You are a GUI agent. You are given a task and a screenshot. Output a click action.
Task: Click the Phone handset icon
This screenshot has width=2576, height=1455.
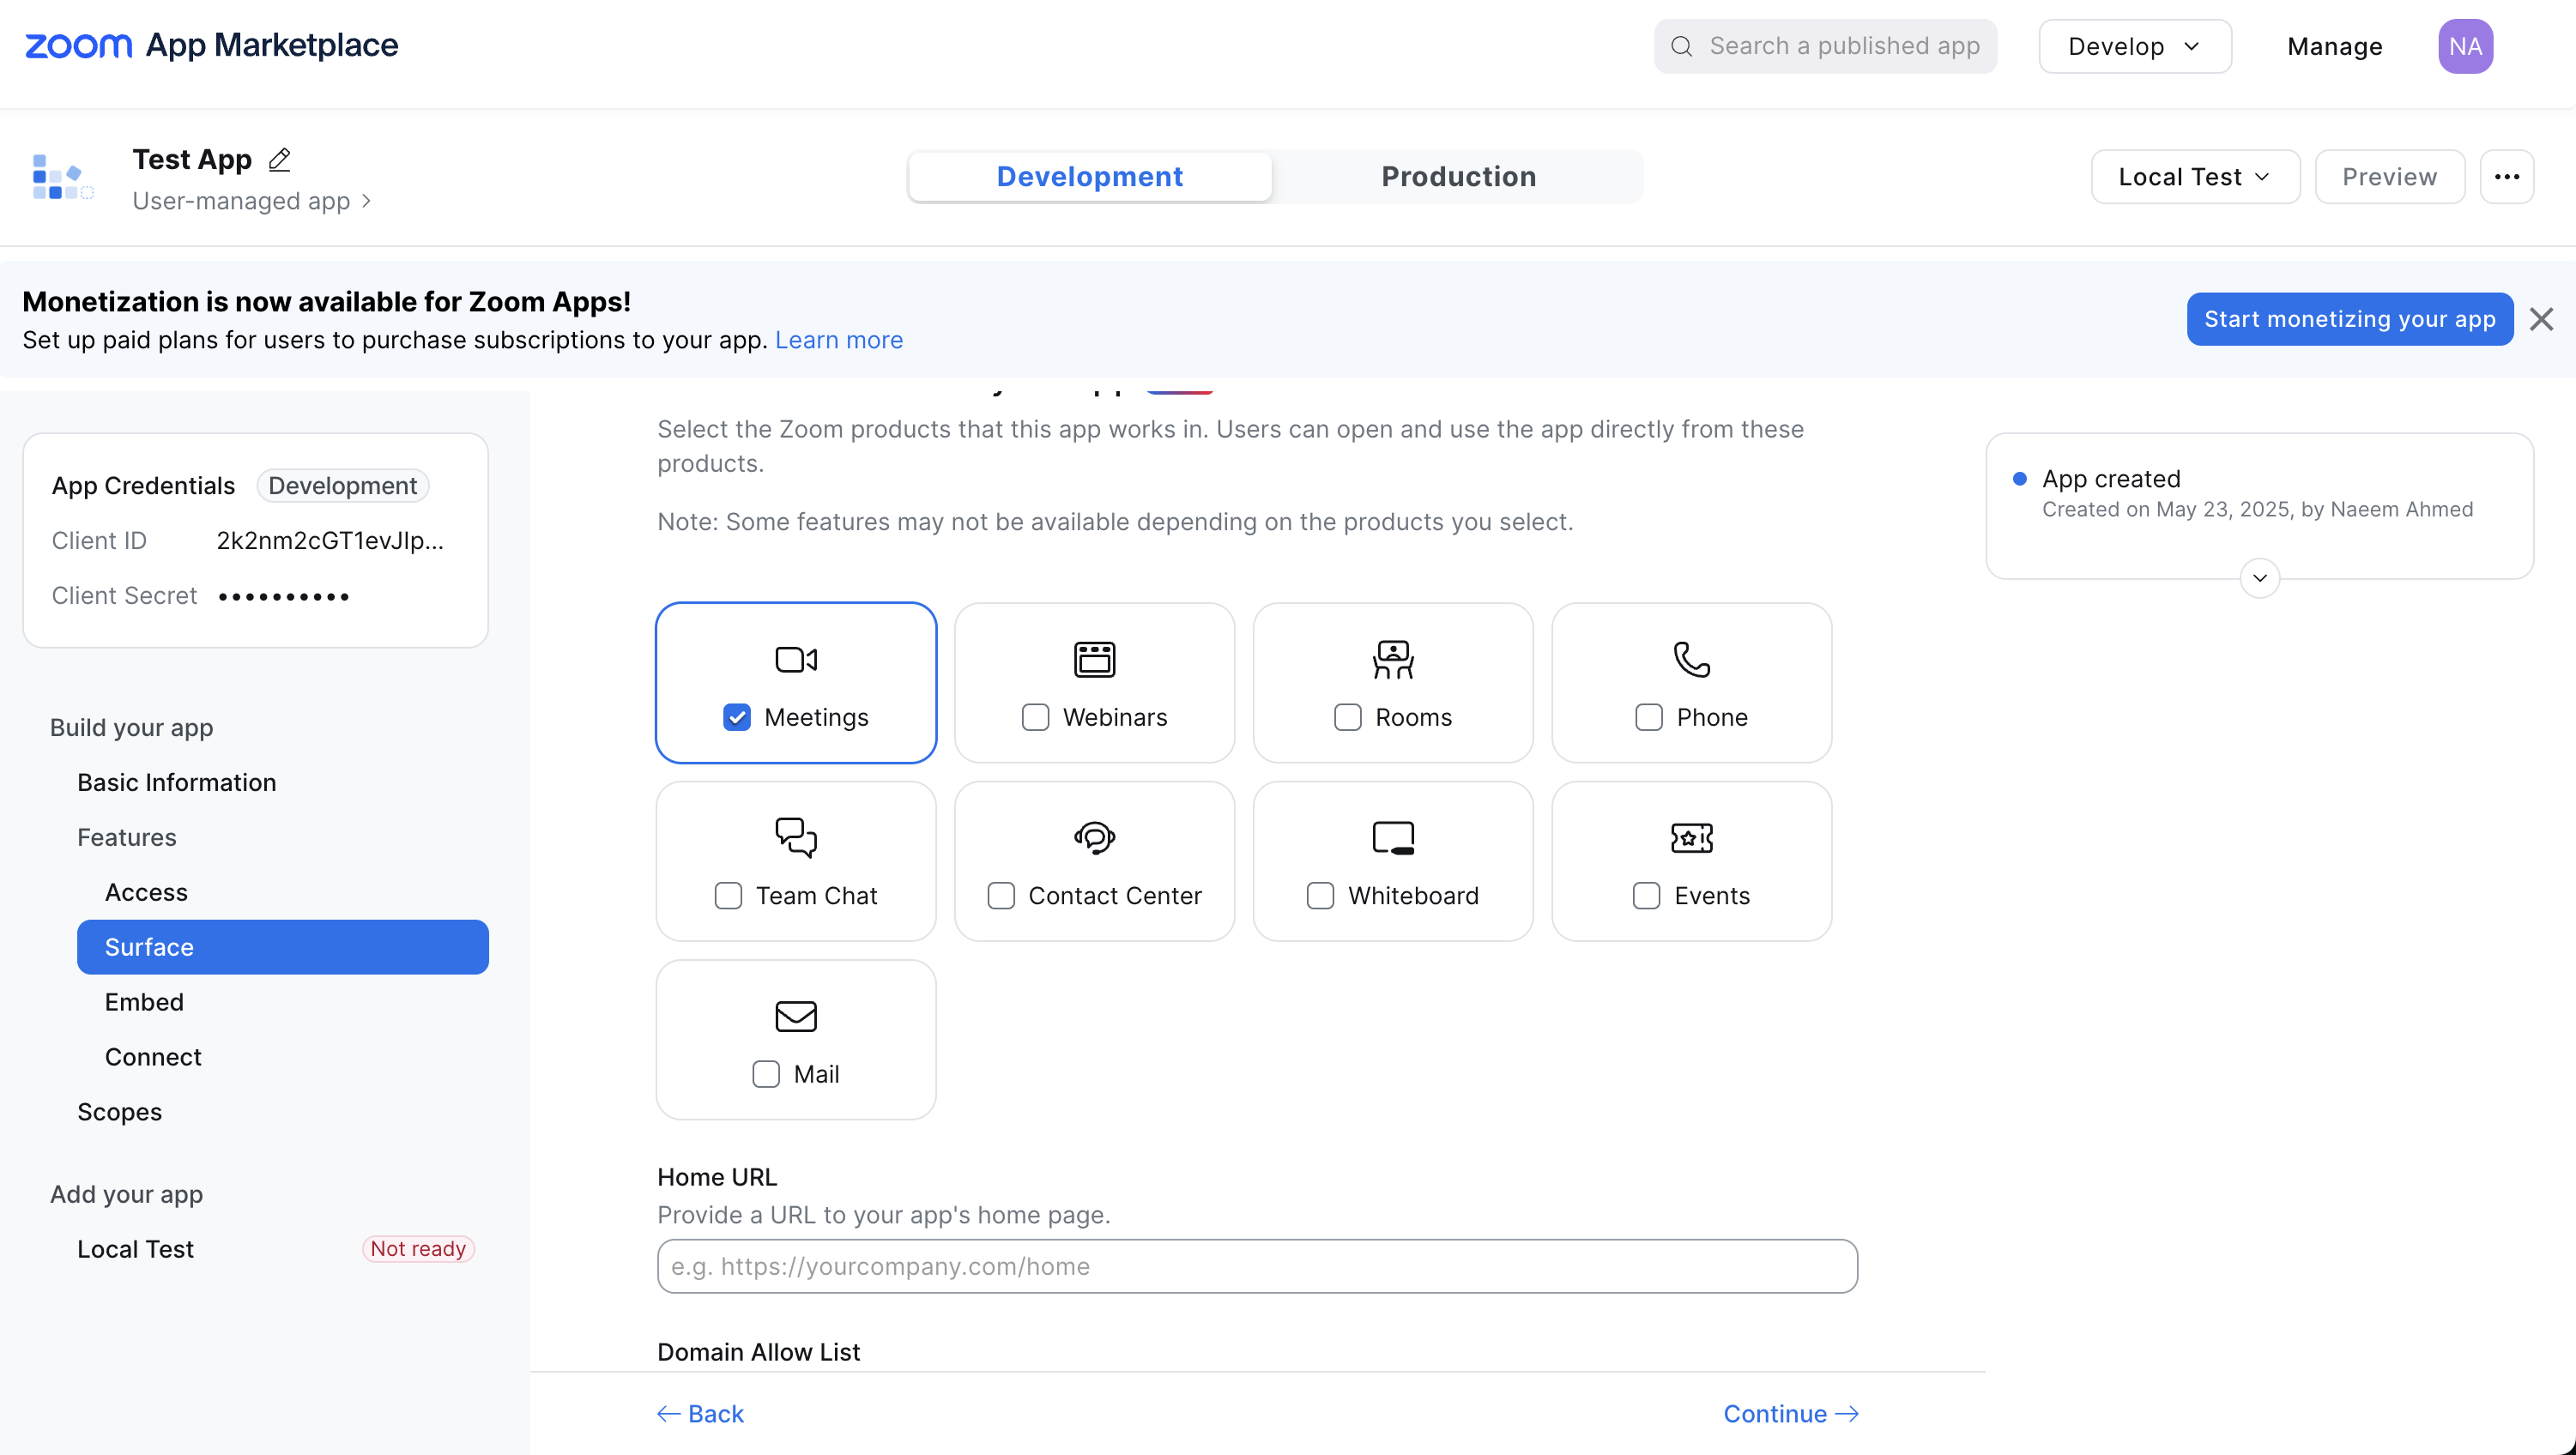tap(1691, 660)
